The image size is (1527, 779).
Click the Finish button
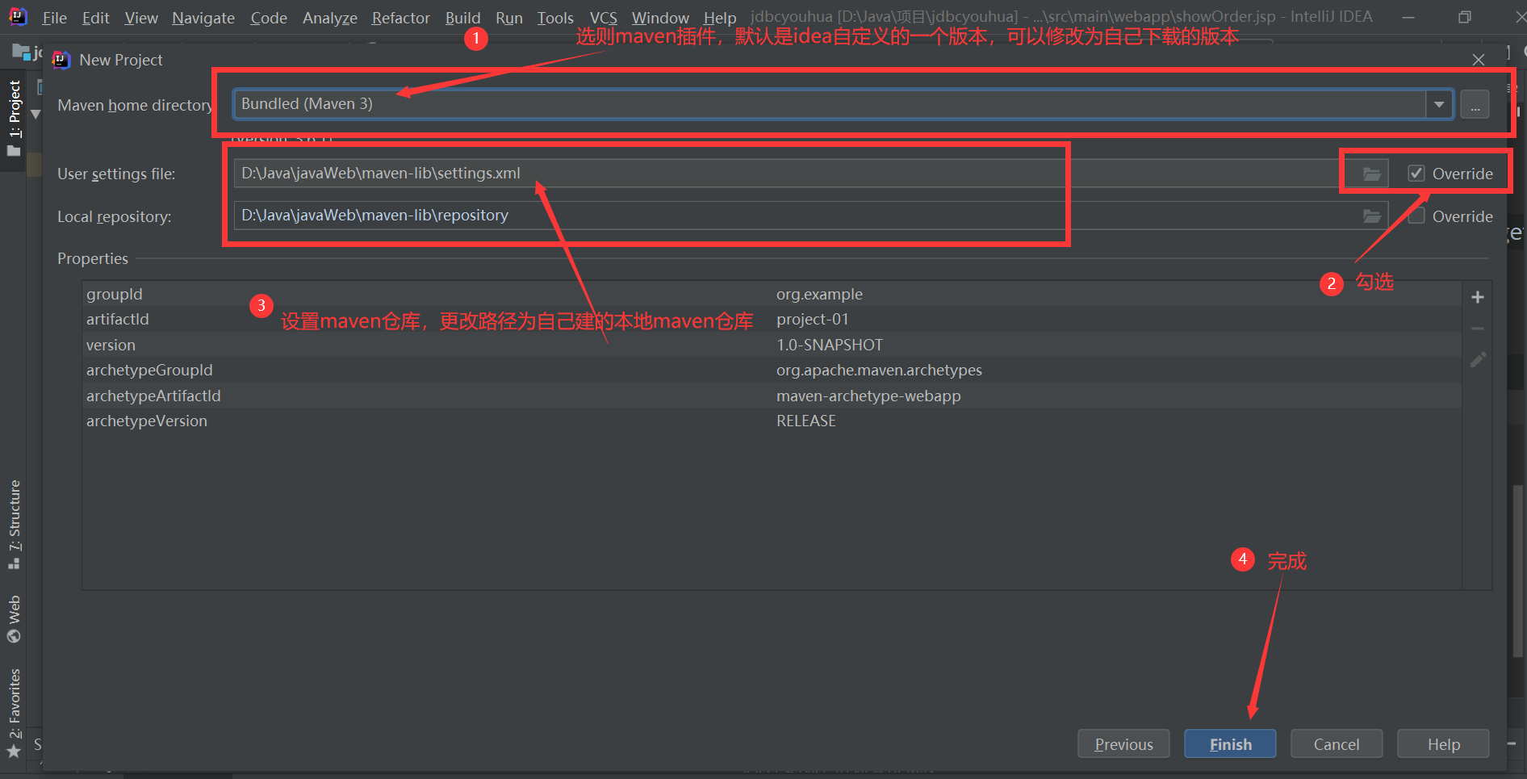[1230, 744]
